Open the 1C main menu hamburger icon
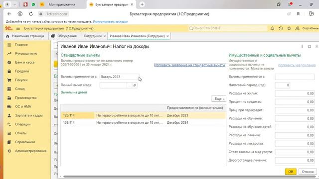The image size is (319, 179). [18, 28]
